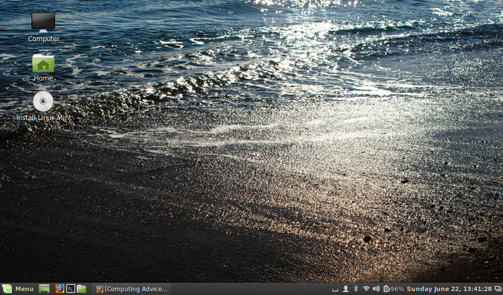Open the Home folder desktop icon

pos(43,63)
